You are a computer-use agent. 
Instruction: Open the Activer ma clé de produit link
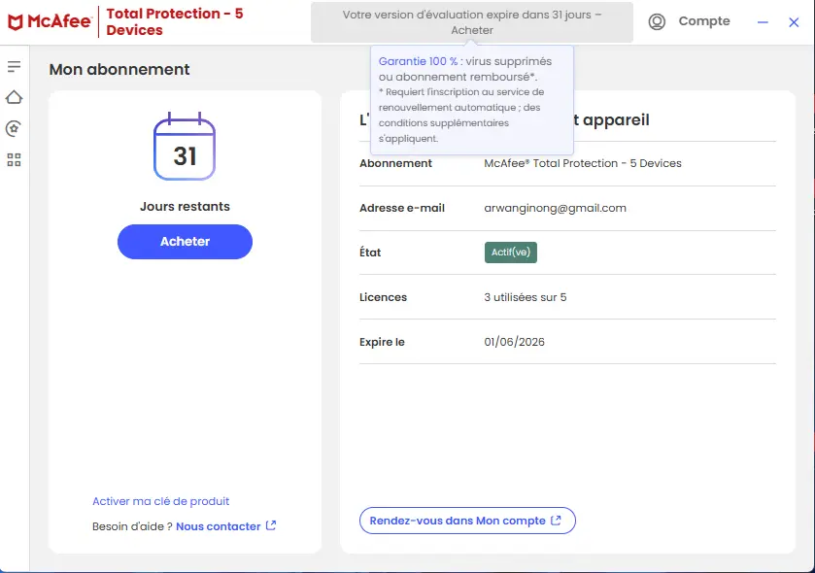160,501
